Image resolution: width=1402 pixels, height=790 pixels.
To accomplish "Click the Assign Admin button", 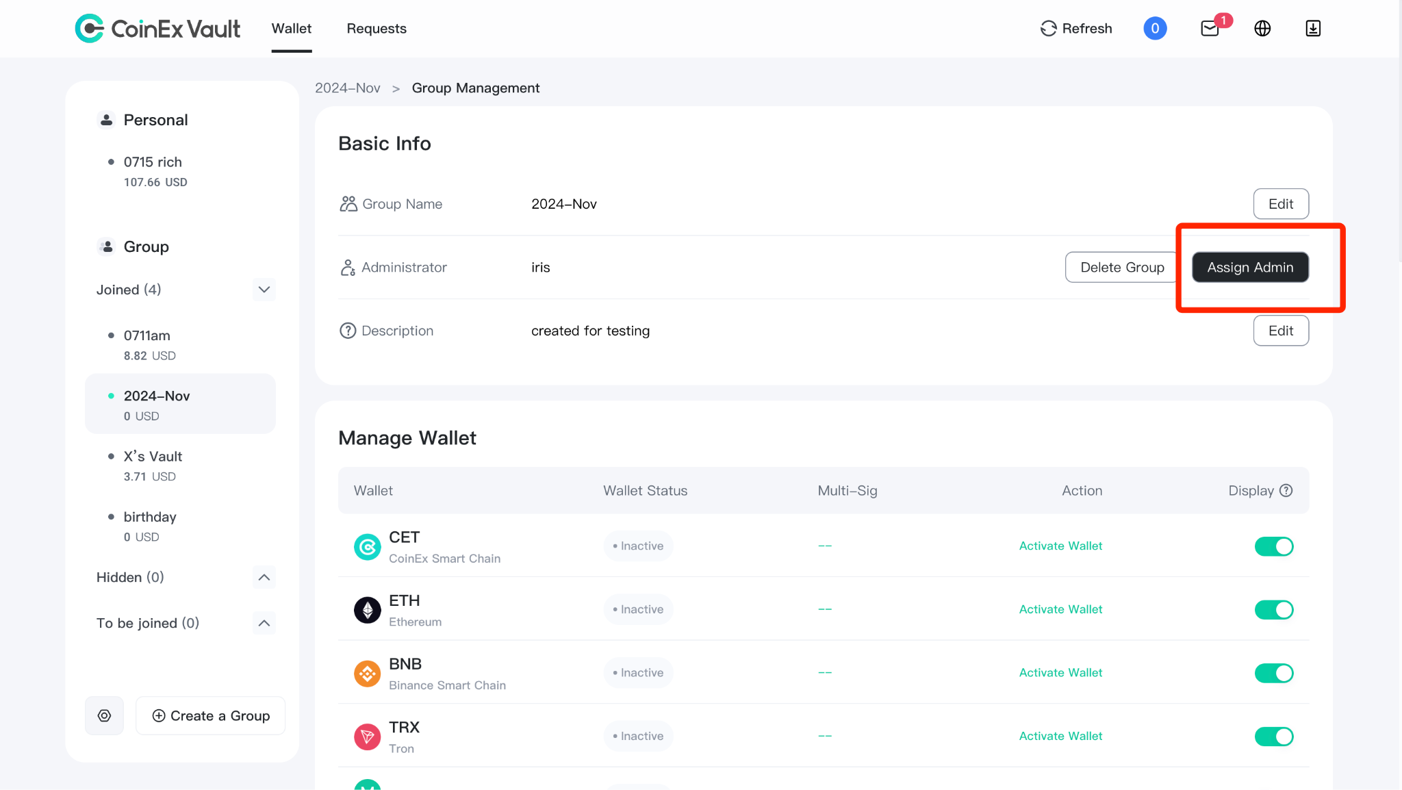I will [1250, 267].
